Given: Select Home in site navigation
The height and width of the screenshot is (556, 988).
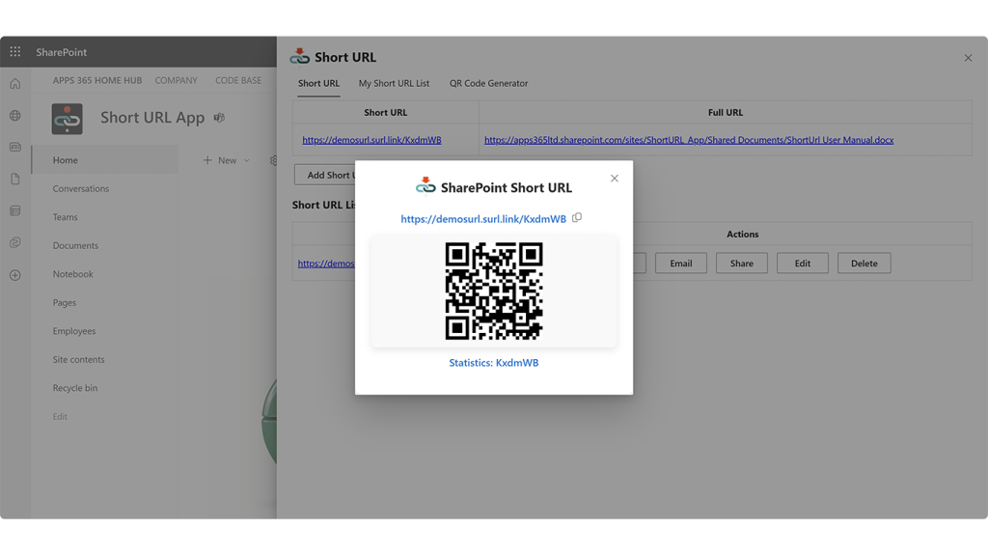Looking at the screenshot, I should pyautogui.click(x=104, y=160).
